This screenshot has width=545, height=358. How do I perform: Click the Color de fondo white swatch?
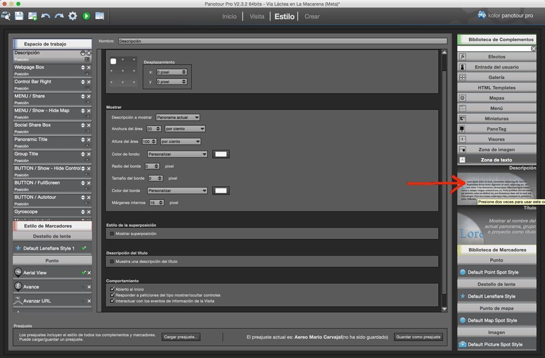pos(221,154)
